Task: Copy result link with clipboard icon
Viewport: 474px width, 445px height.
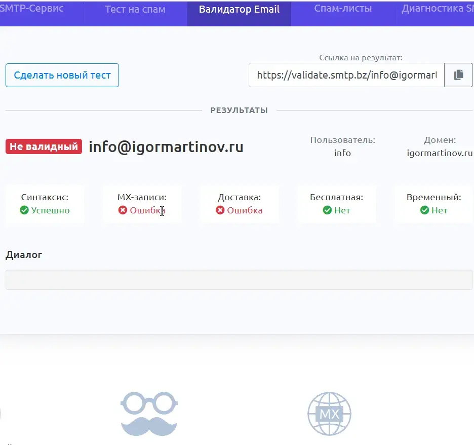Action: [x=458, y=75]
